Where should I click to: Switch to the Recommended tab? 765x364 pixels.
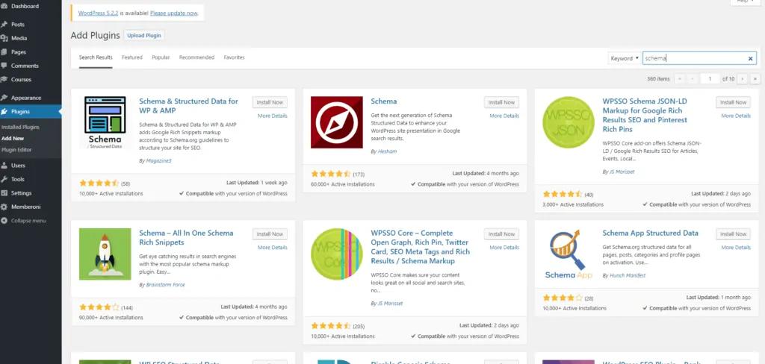(196, 57)
